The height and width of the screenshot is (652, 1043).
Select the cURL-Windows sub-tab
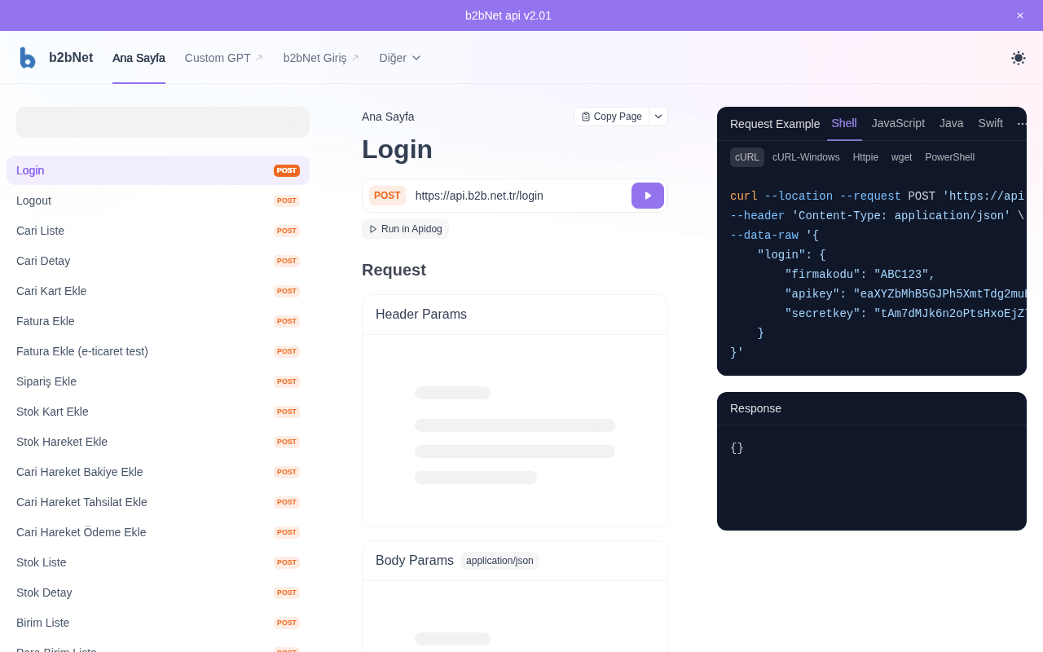[806, 157]
